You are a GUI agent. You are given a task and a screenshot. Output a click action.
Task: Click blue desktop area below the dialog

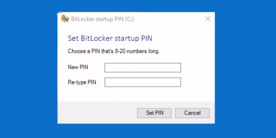138,131
